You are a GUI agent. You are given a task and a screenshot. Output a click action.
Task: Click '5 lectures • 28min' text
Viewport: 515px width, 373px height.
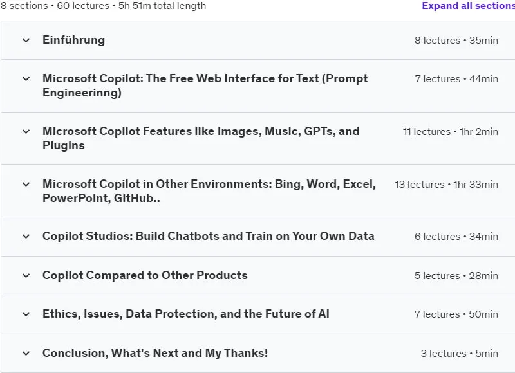[x=456, y=275]
